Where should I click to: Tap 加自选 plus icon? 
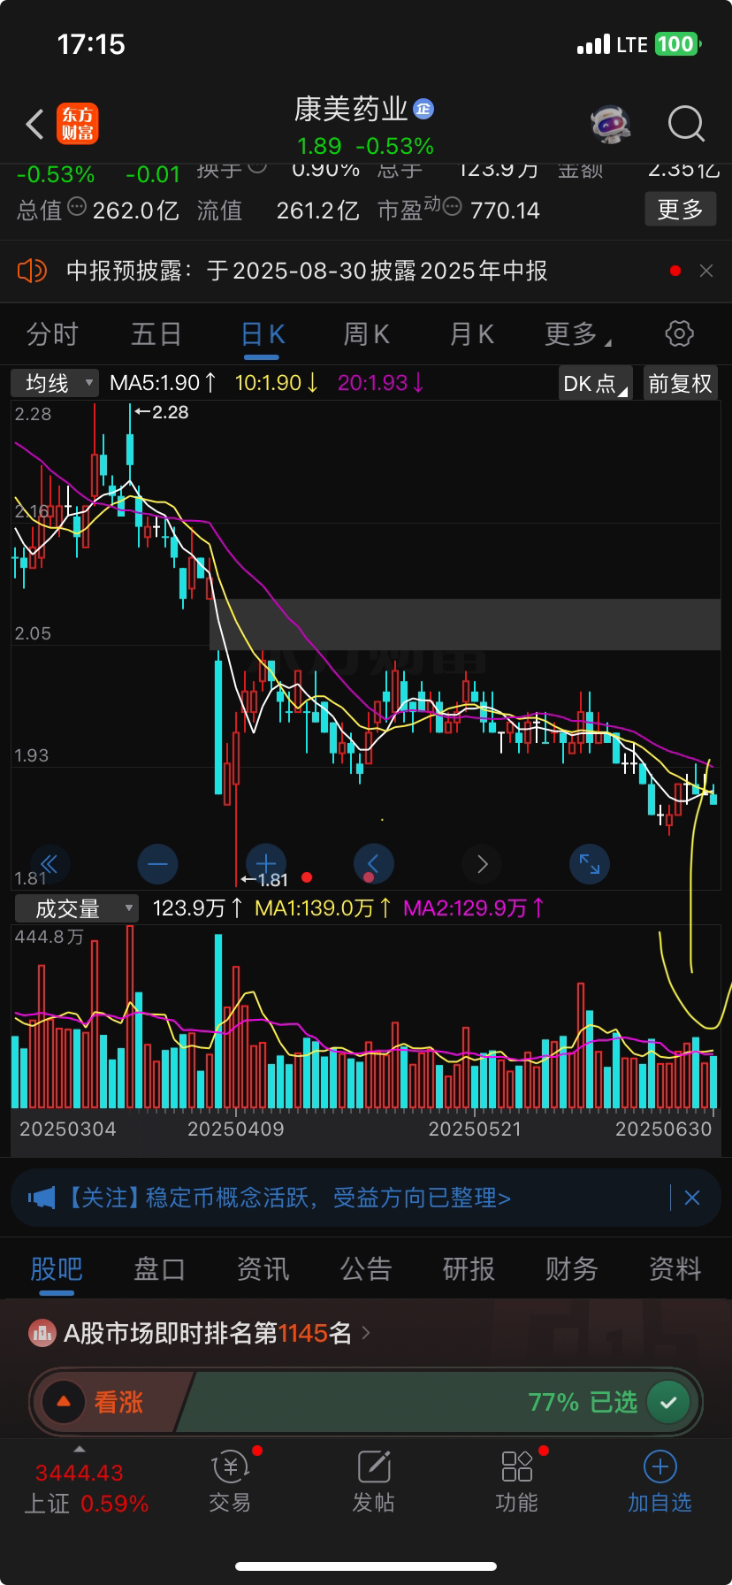pyautogui.click(x=660, y=1466)
